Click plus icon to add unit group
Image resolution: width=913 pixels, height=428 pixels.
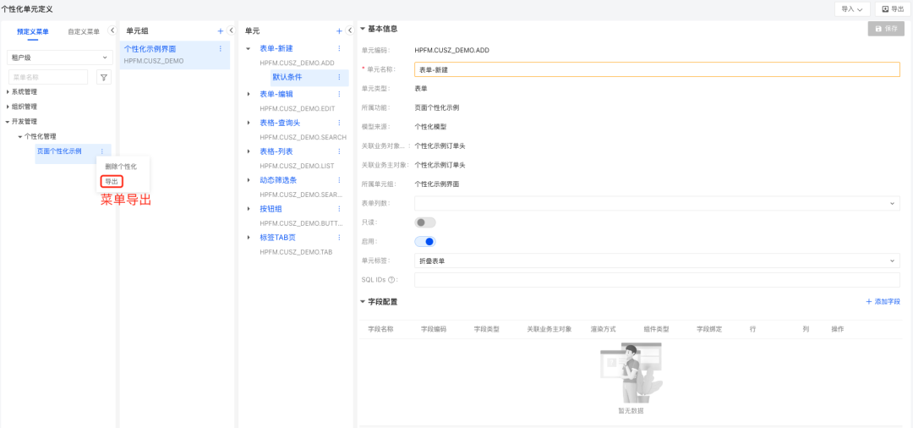pos(220,30)
